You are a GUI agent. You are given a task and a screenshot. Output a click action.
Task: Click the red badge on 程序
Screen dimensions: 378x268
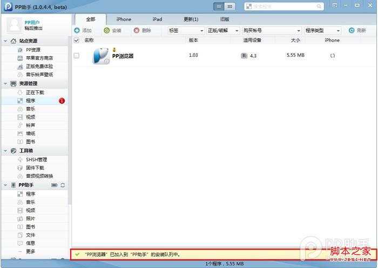tap(62, 100)
